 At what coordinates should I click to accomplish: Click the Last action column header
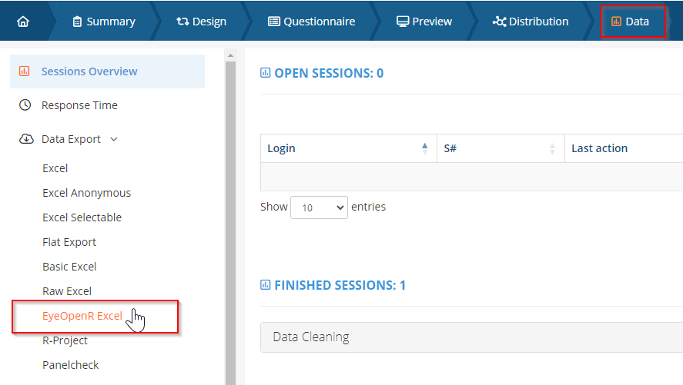[x=599, y=148]
